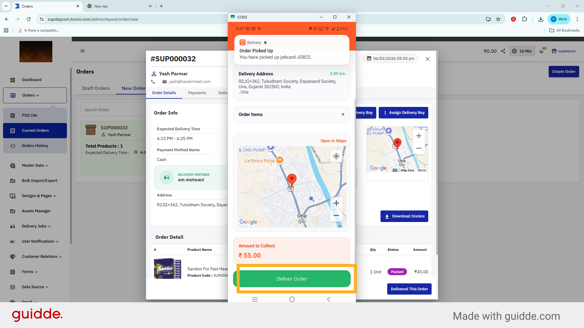The height and width of the screenshot is (328, 584).
Task: Click the Download Invoice button
Action: click(x=404, y=216)
